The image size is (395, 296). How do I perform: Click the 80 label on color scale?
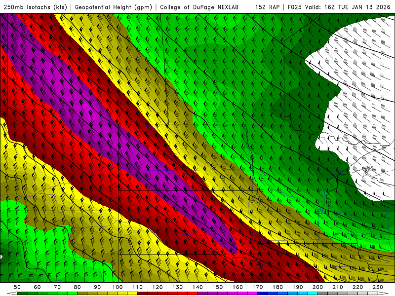tap(78, 287)
